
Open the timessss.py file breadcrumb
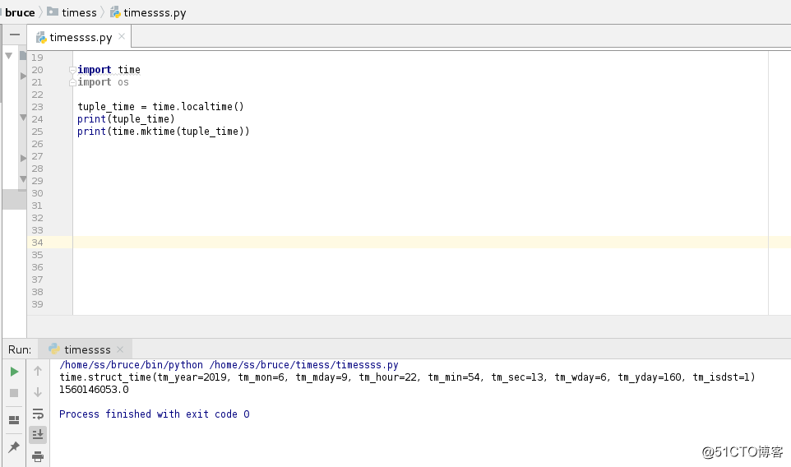148,12
